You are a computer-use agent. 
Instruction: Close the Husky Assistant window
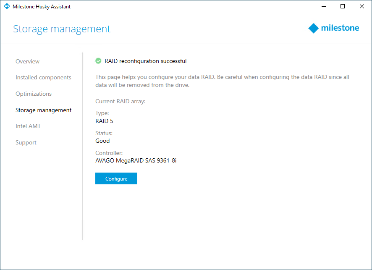tap(362, 7)
